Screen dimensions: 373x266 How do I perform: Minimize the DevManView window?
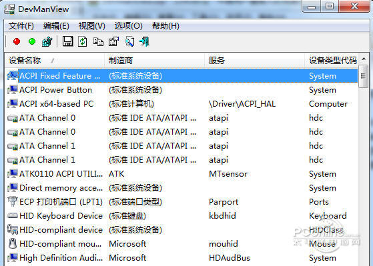coord(312,7)
